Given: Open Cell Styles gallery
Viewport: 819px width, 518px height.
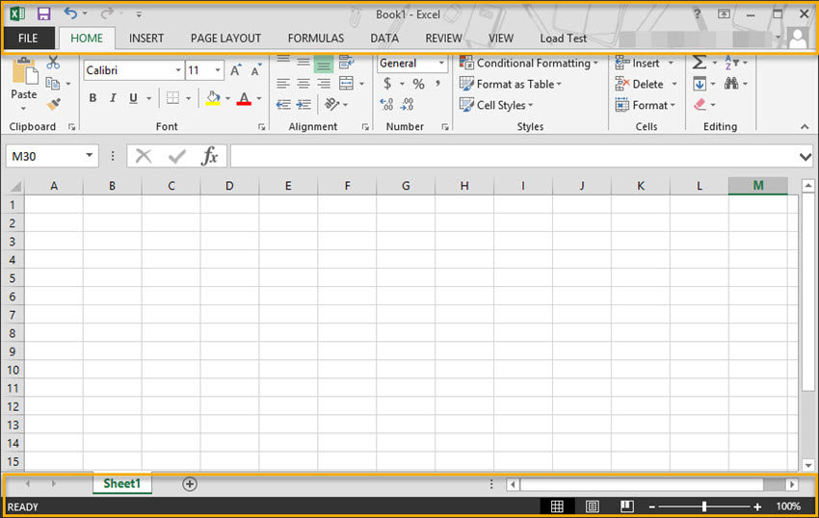Looking at the screenshot, I should pyautogui.click(x=496, y=105).
